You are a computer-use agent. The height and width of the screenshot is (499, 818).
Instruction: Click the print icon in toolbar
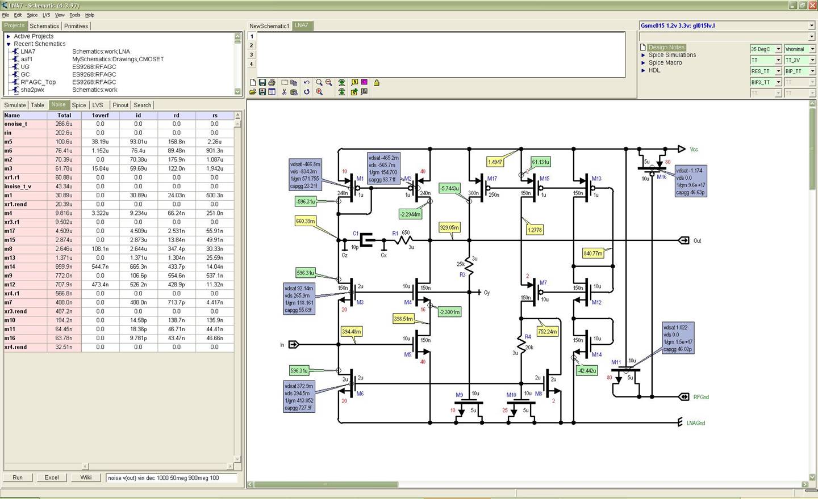tap(272, 82)
